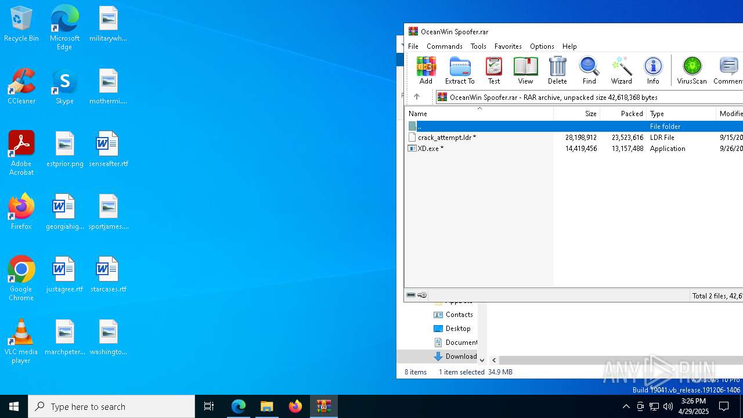Viewport: 743px width, 418px height.
Task: Click the key icon in WinRAR status bar
Action: pyautogui.click(x=422, y=295)
